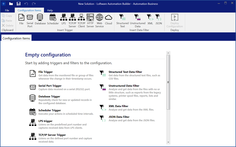236x147 pixels.
Task: Add a Database trigger from the ribbon
Action: pyautogui.click(x=40, y=20)
